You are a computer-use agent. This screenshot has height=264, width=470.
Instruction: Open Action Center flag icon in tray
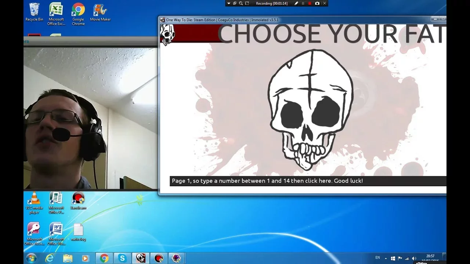(x=400, y=258)
